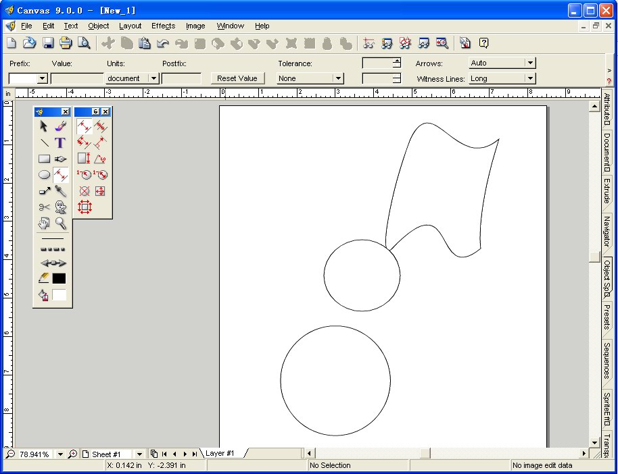Choose the linear oblique dimension tool
The image size is (618, 474).
click(84, 126)
